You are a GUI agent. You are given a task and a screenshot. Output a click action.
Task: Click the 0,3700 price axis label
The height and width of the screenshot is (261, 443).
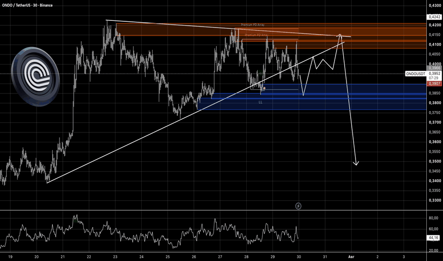coord(434,122)
